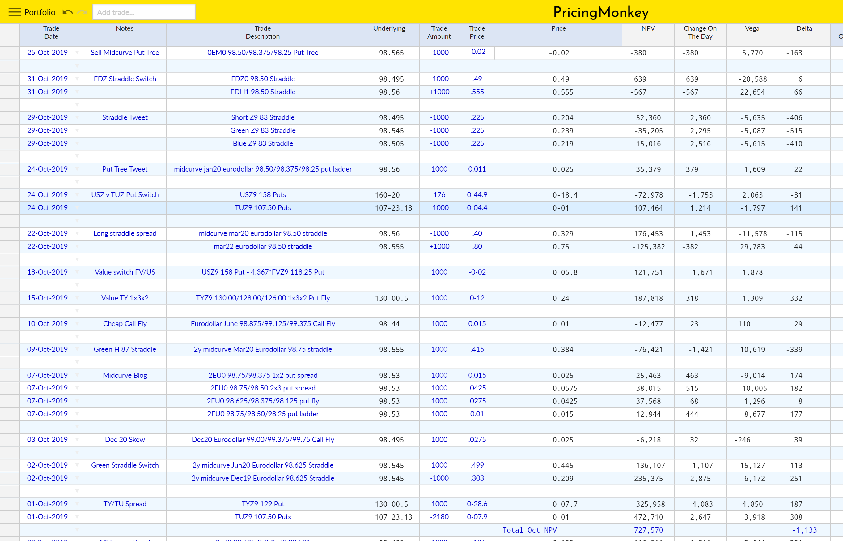The image size is (843, 541).
Task: Open date dropdown for 03-Oct-2019 row
Action: pos(77,440)
